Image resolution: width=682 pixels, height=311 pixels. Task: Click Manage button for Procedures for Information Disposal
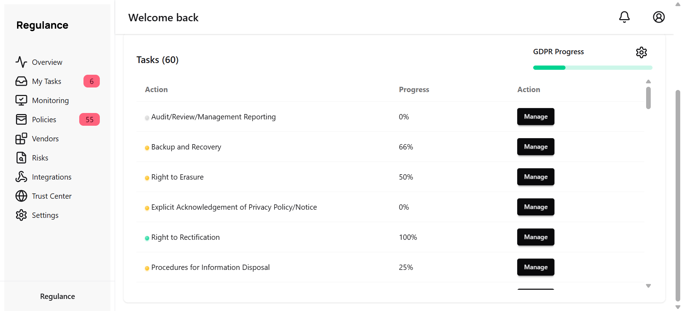pos(535,267)
